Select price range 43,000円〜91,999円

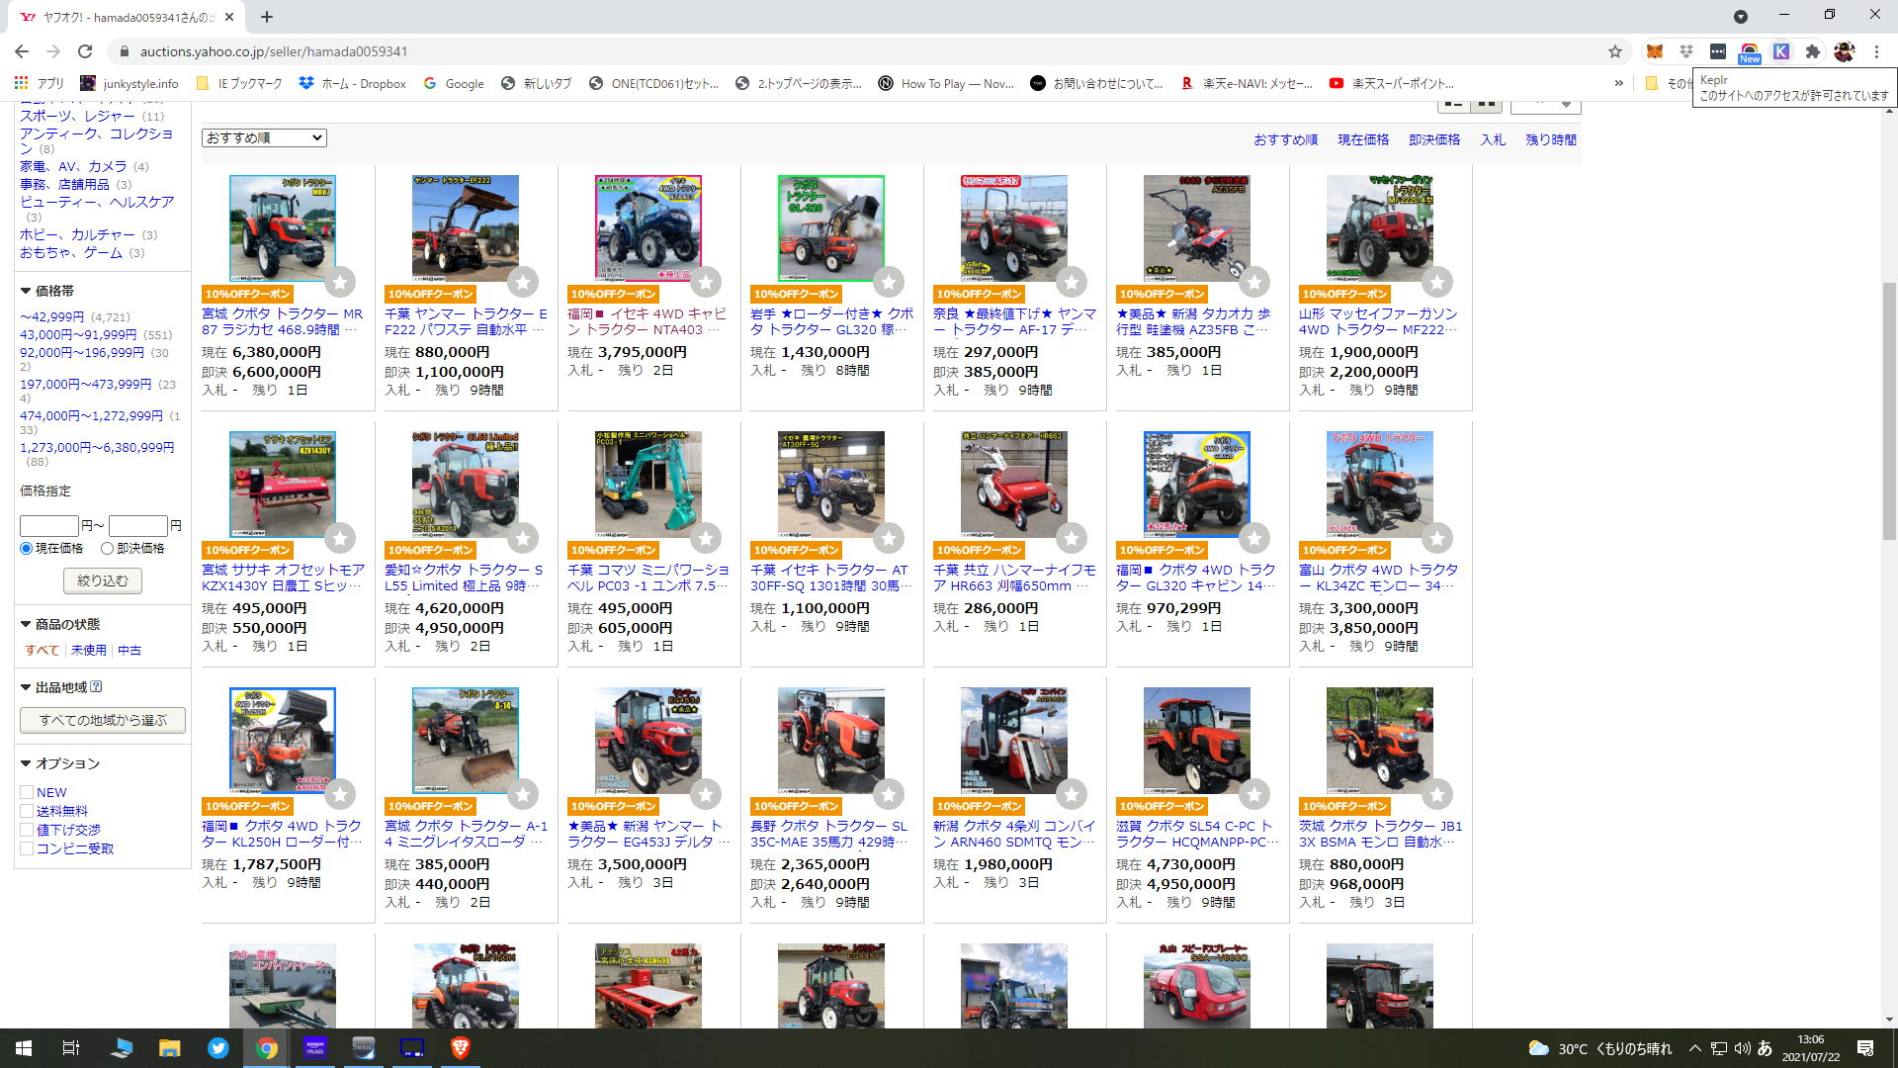pyautogui.click(x=78, y=334)
